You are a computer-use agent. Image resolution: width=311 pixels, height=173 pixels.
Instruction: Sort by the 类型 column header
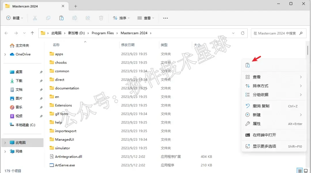point(164,45)
